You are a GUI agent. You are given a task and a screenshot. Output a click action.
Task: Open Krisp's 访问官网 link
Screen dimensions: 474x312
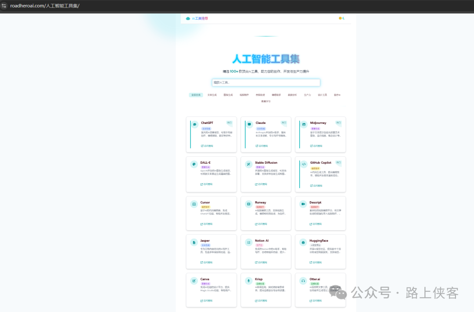(x=261, y=301)
